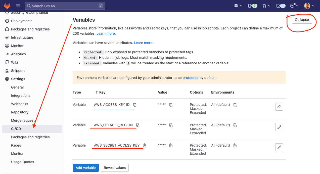Open the Repository settings item
This screenshot has height=174, width=320.
20,112
